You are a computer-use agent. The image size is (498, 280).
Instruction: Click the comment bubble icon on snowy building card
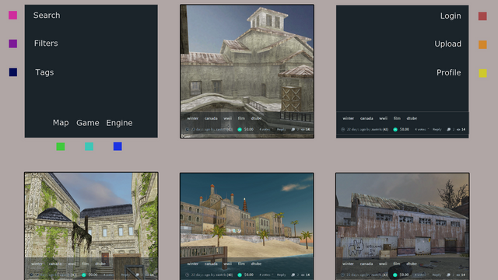tap(293, 130)
